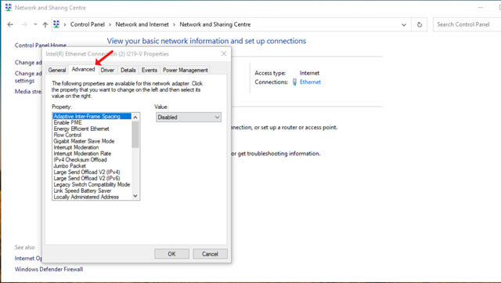Select the Jumbo Packet property

coord(92,166)
